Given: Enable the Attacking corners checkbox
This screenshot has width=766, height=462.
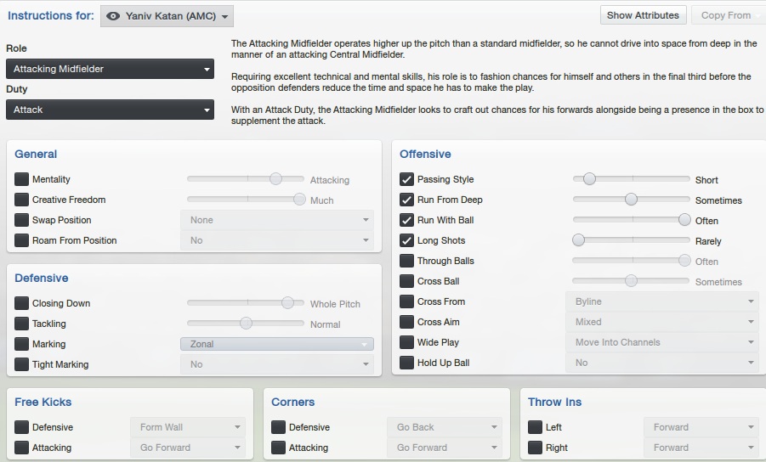Looking at the screenshot, I should tap(278, 448).
